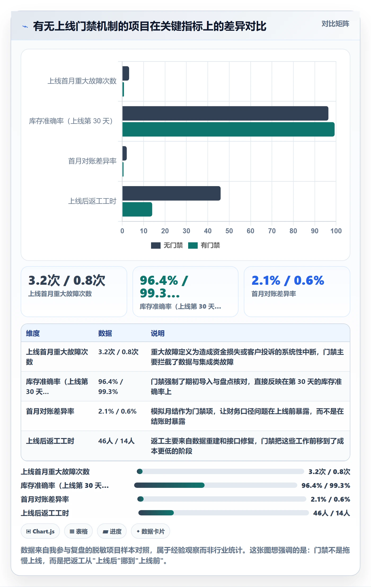
Task: Click the explanation starting 门禁强制了期初导入
Action: pyautogui.click(x=246, y=387)
